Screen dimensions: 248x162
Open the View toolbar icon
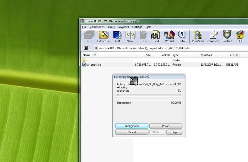pyautogui.click(x=130, y=37)
